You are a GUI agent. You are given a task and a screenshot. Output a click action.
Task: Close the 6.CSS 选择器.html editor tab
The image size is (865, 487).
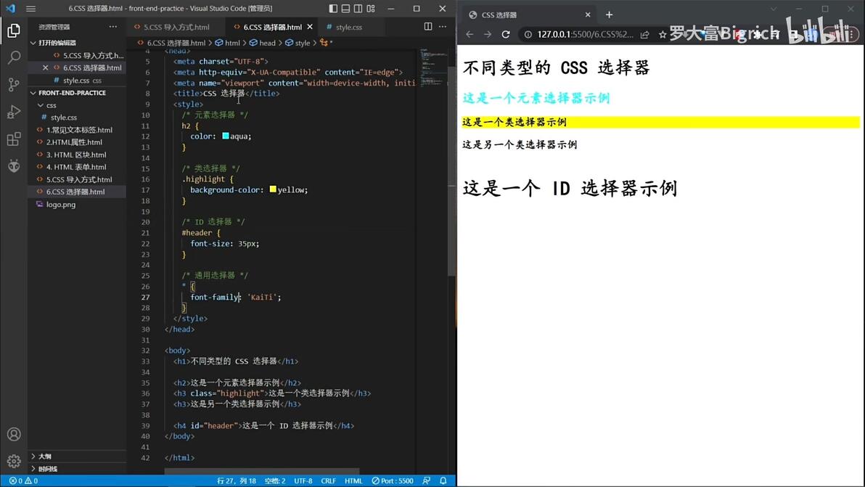coord(310,26)
